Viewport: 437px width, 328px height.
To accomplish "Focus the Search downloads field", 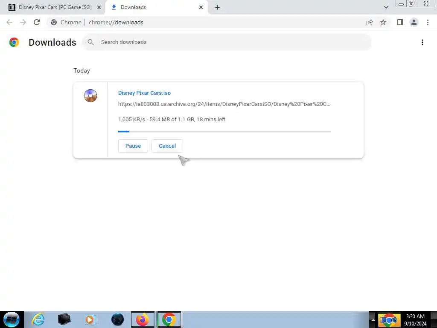I will coord(227,42).
